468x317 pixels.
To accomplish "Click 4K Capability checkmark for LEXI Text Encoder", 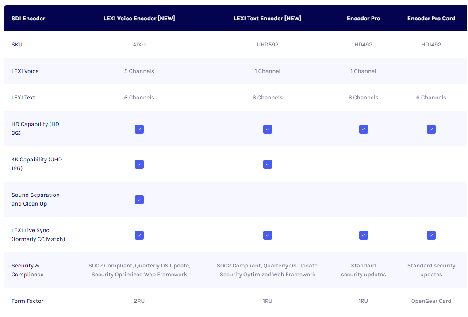I will [x=268, y=164].
